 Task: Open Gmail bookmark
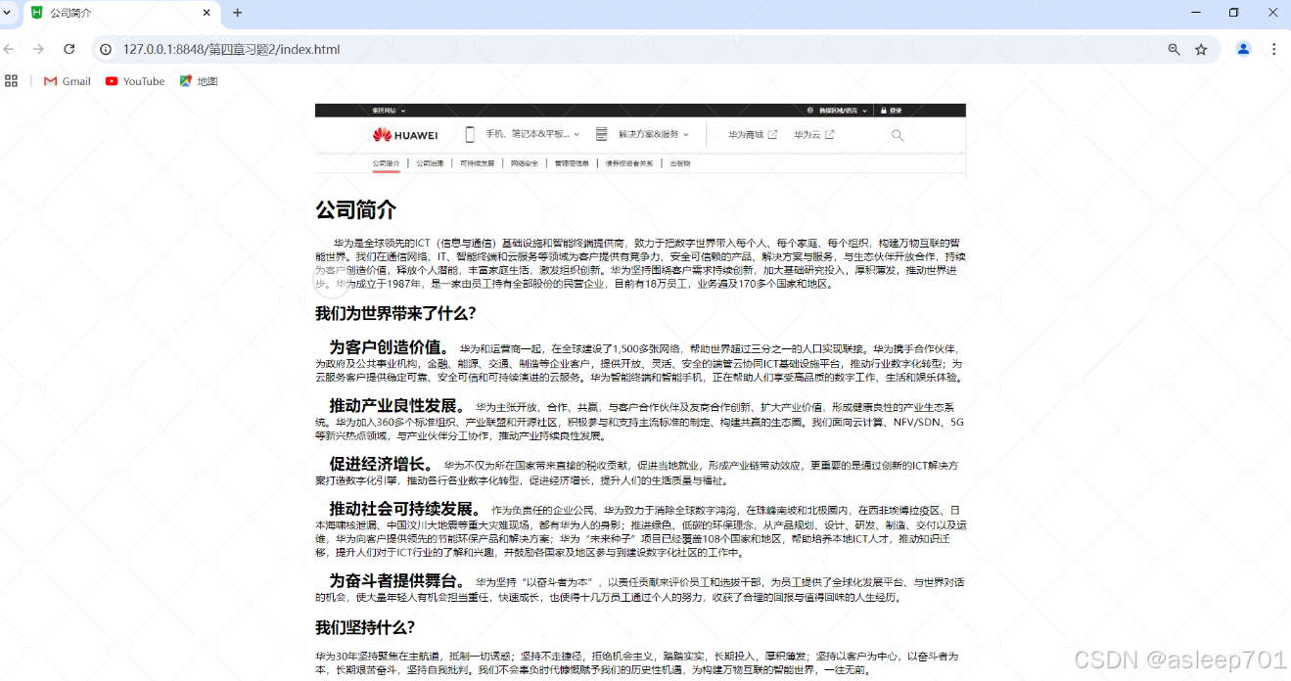click(x=68, y=81)
